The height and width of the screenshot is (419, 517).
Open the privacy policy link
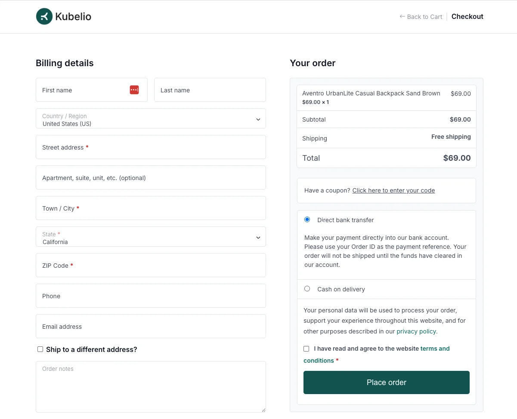point(416,331)
